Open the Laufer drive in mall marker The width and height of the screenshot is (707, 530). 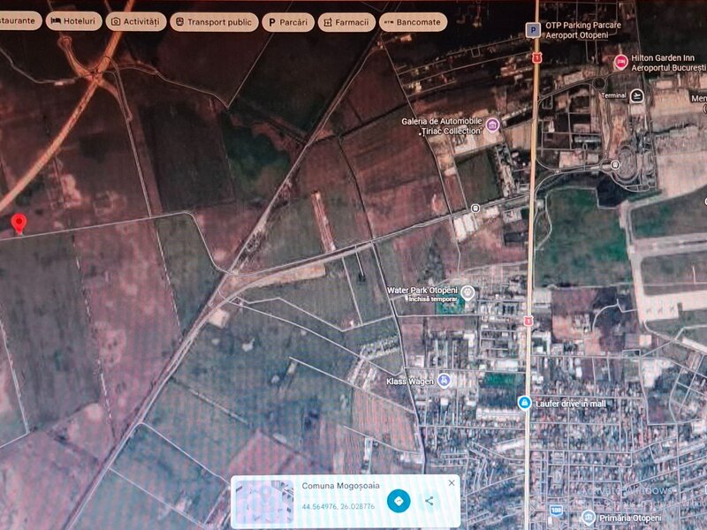pos(524,403)
